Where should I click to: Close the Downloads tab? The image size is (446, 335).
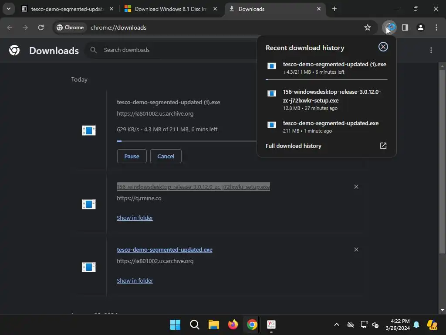click(x=318, y=9)
